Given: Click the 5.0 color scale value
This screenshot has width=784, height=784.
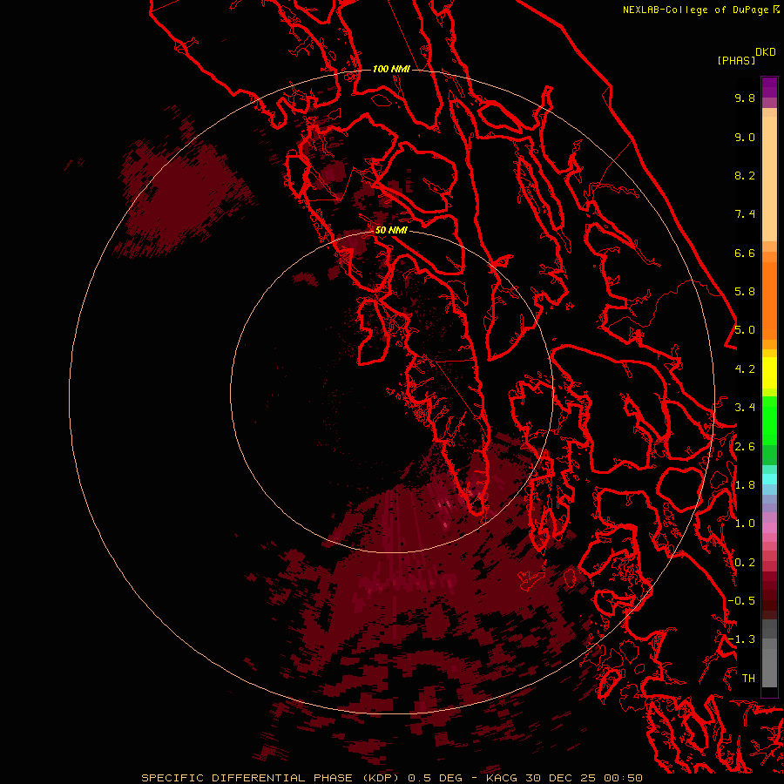Looking at the screenshot, I should coord(745,330).
